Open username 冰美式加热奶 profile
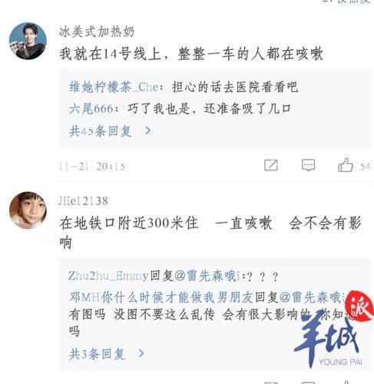 97,32
